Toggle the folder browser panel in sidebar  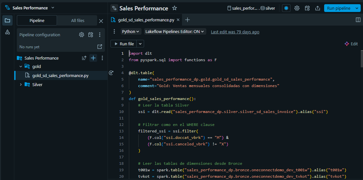coord(7,20)
